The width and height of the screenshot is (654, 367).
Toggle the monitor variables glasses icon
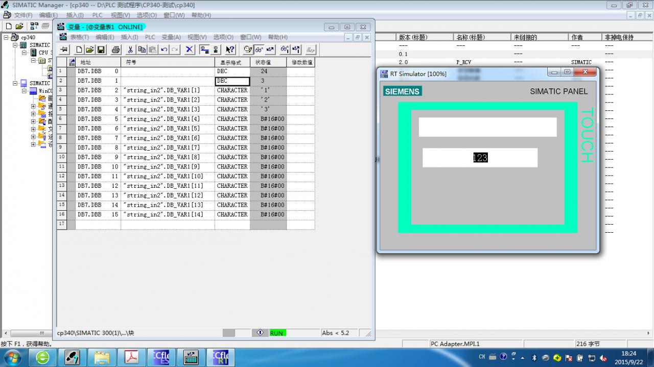click(x=259, y=50)
